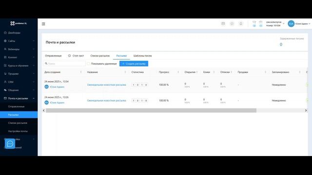Click author avatar in the 13:26 row

click(x=46, y=103)
